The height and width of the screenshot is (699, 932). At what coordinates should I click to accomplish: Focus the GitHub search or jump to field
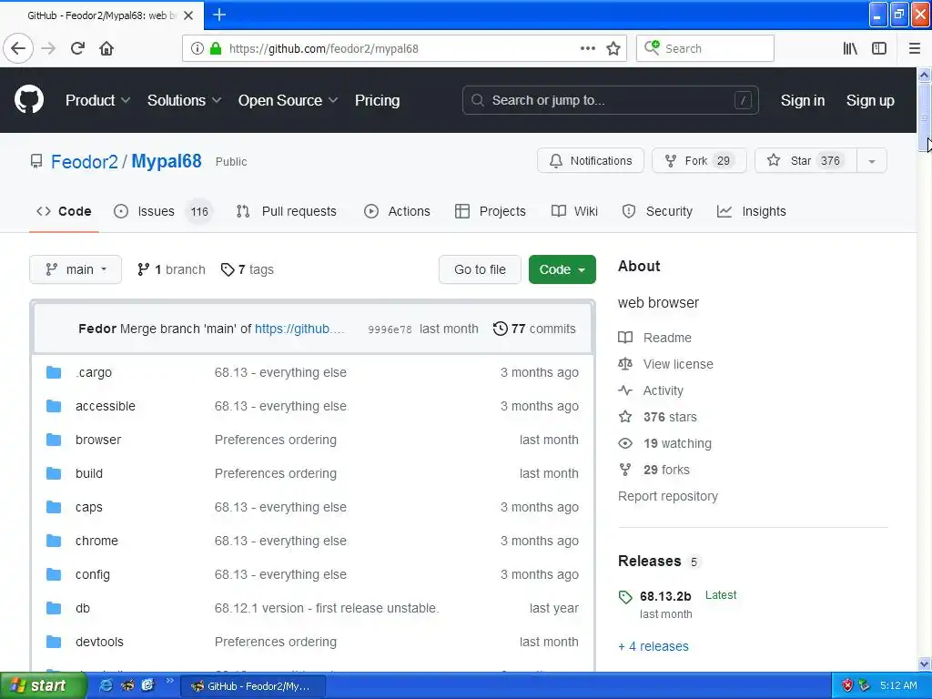click(610, 100)
